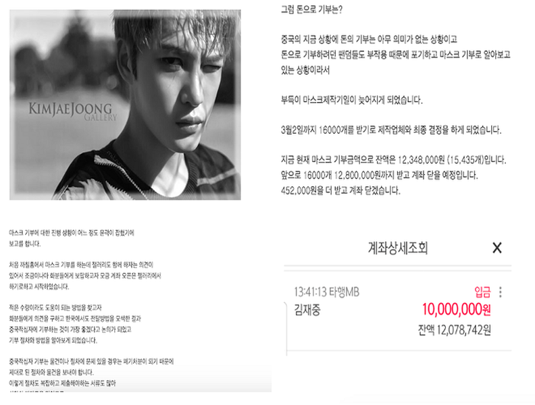Click the KimJaeJoong Gallery watermark text

pyautogui.click(x=73, y=111)
